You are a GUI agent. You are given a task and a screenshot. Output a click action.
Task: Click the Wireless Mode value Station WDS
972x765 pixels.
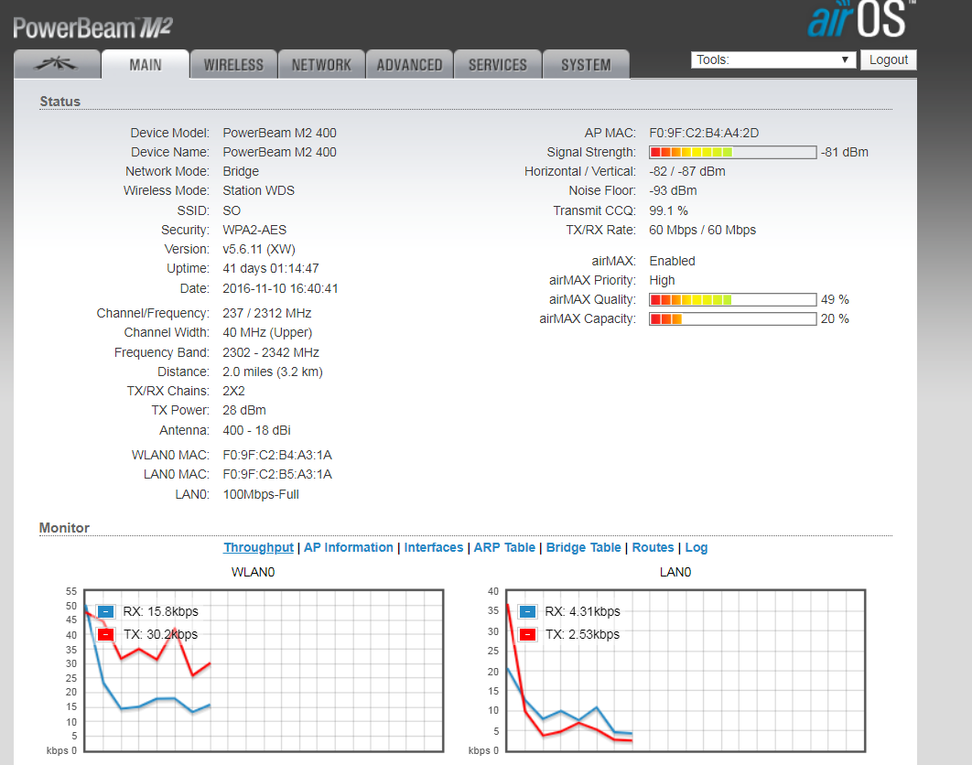[258, 190]
